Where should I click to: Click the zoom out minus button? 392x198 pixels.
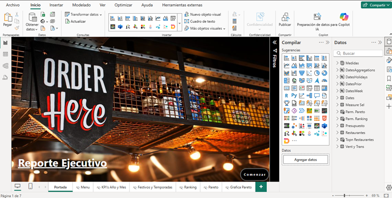[x=333, y=196]
